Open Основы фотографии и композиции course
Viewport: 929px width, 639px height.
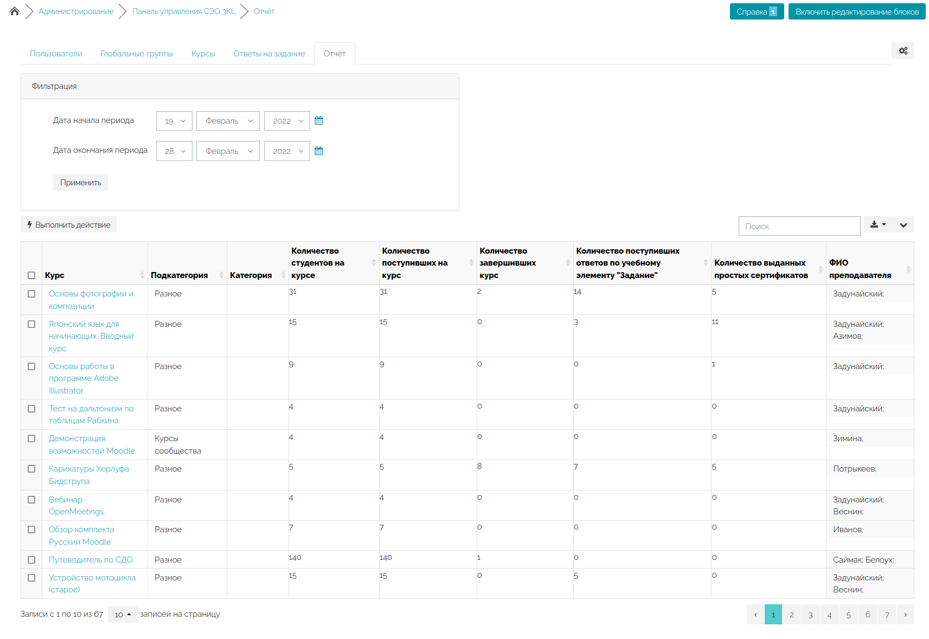coord(91,300)
